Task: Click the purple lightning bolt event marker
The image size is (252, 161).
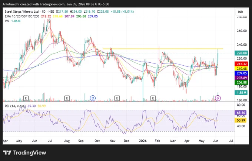Action: (x=218, y=98)
